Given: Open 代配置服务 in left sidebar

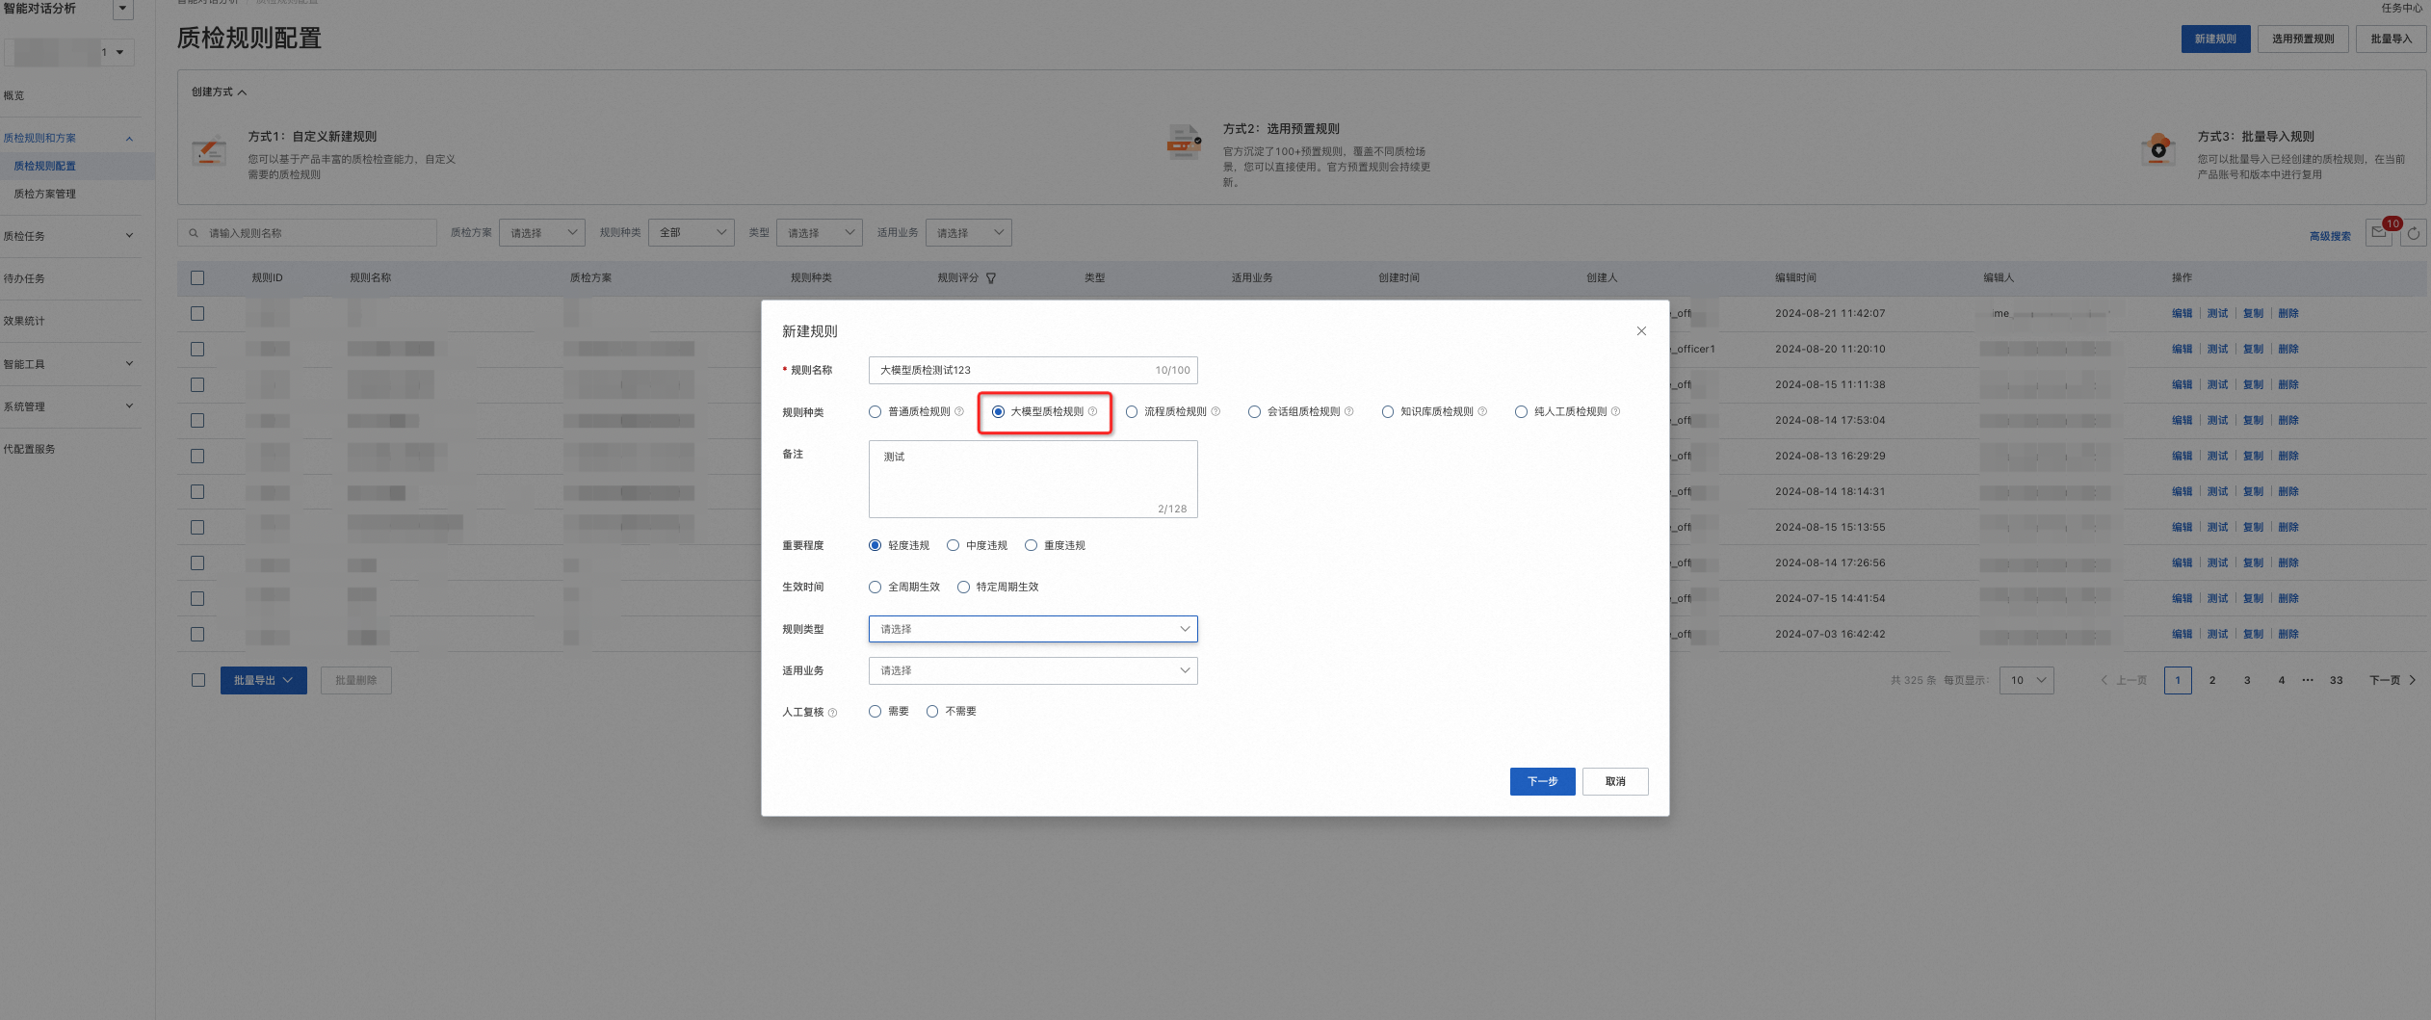Looking at the screenshot, I should click(x=29, y=449).
